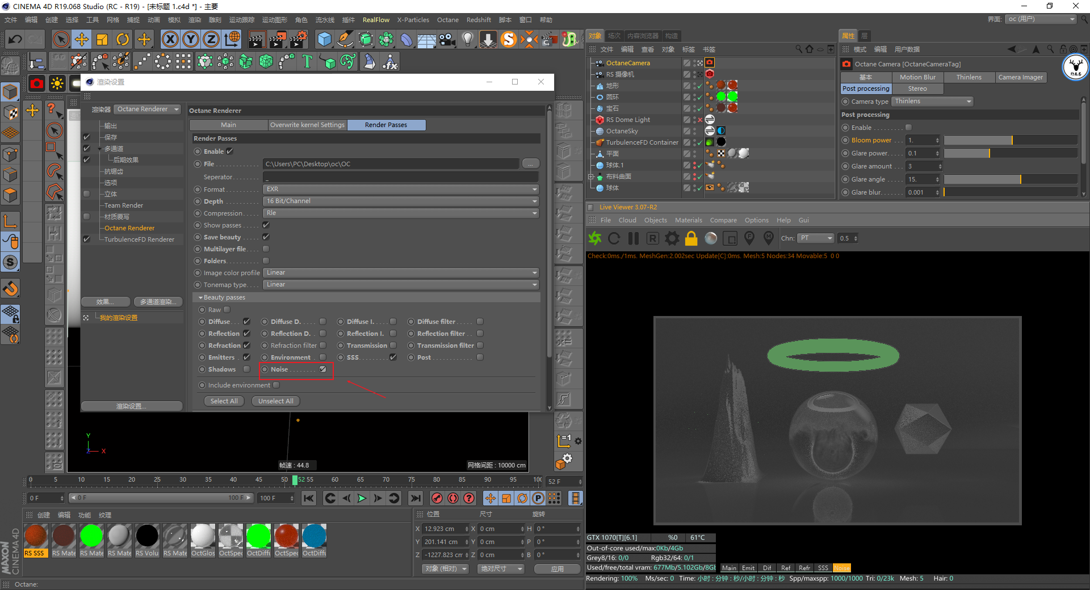This screenshot has width=1090, height=590.
Task: Select the Spline Pen tool
Action: coord(345,39)
